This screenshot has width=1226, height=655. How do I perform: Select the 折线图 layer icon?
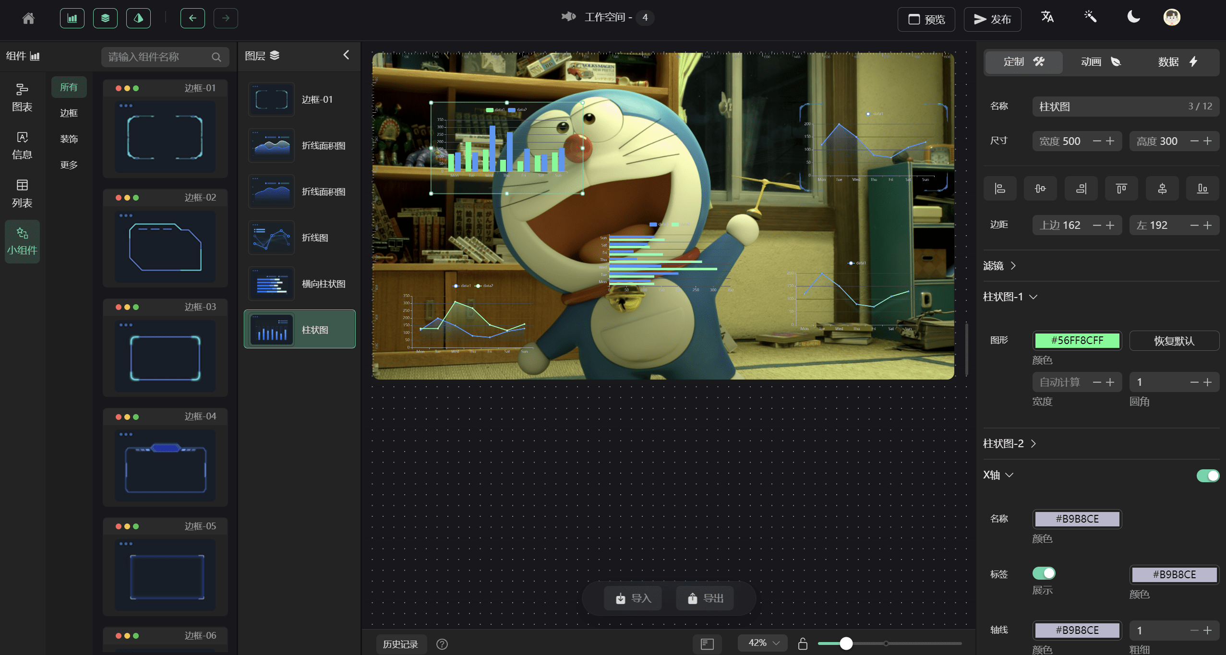click(271, 238)
